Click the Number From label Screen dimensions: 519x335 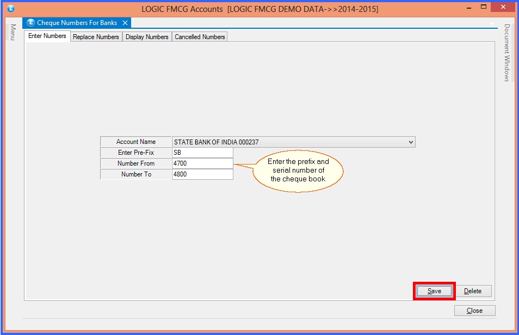[x=135, y=163]
